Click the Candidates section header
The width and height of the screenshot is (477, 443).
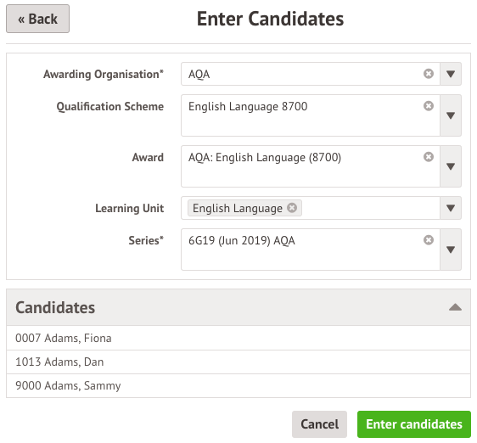(x=238, y=307)
